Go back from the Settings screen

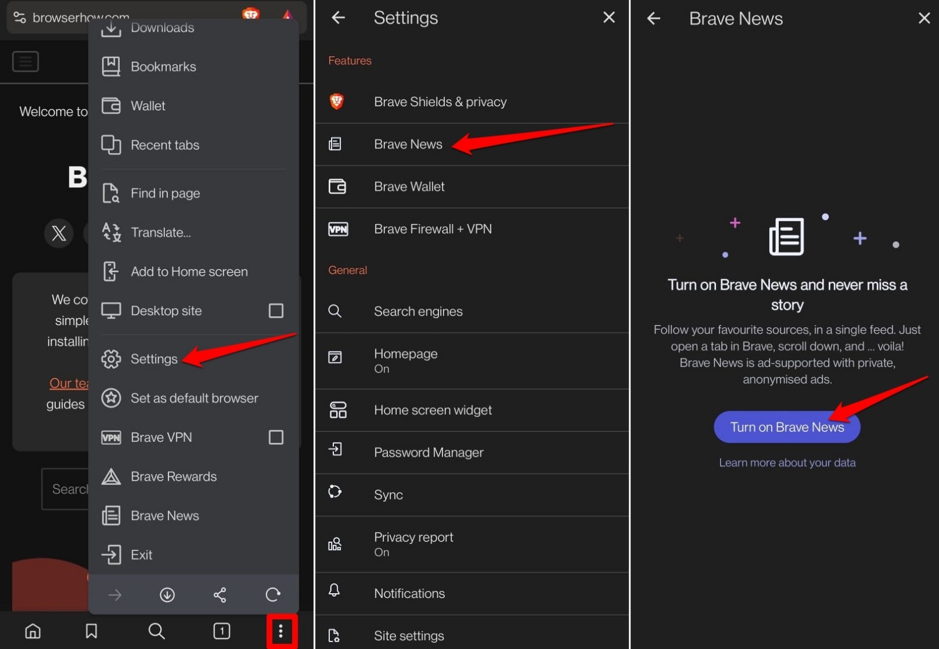point(338,18)
